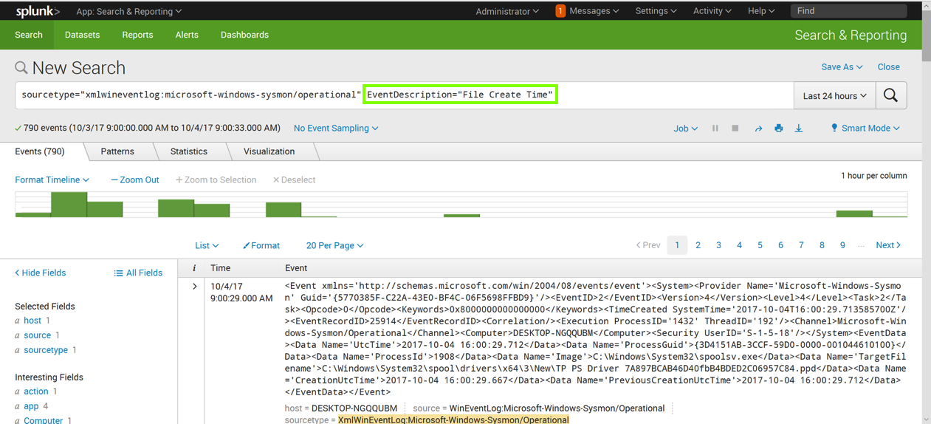Go to results page 1
Viewport: 931px width, 424px height.
(677, 245)
